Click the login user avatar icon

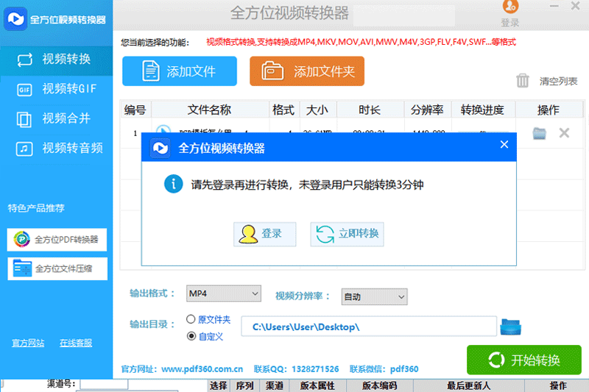509,8
